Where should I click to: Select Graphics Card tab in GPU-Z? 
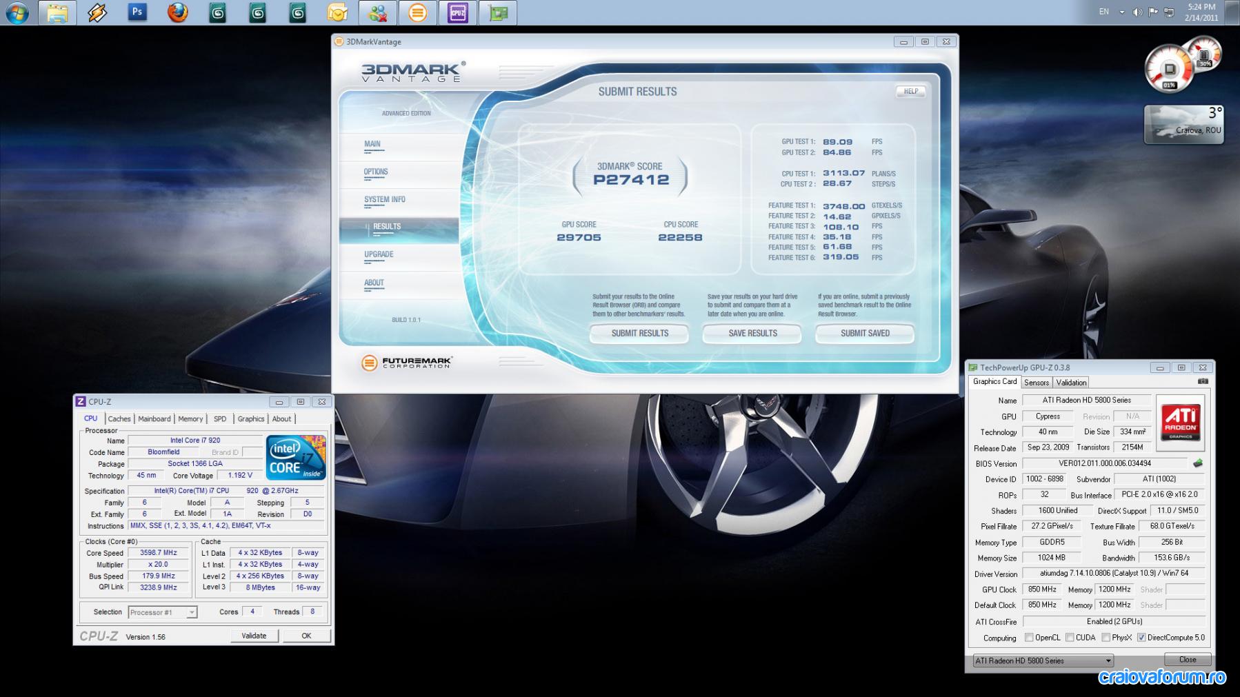pyautogui.click(x=994, y=381)
